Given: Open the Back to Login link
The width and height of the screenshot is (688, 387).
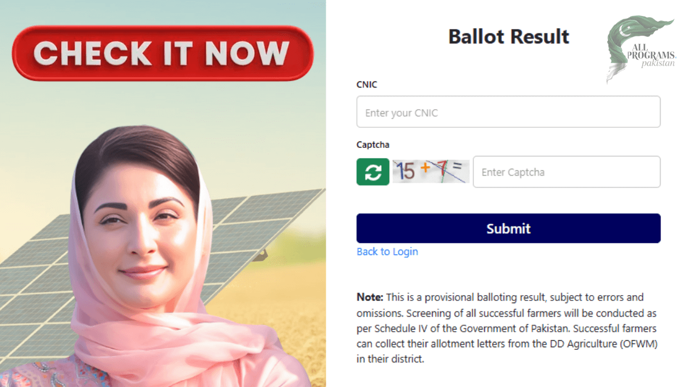Looking at the screenshot, I should tap(387, 251).
